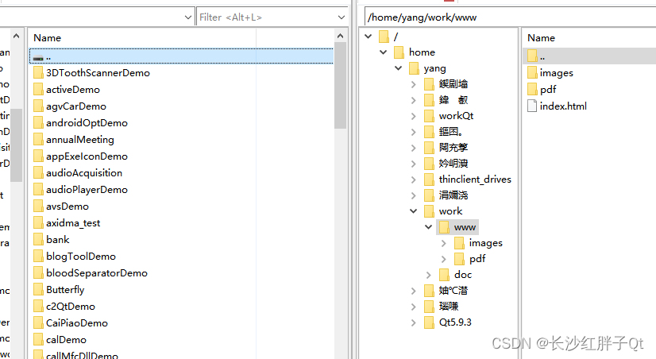Select CaiPiaoDemo in local list
This screenshot has height=359, width=656.
coord(77,323)
